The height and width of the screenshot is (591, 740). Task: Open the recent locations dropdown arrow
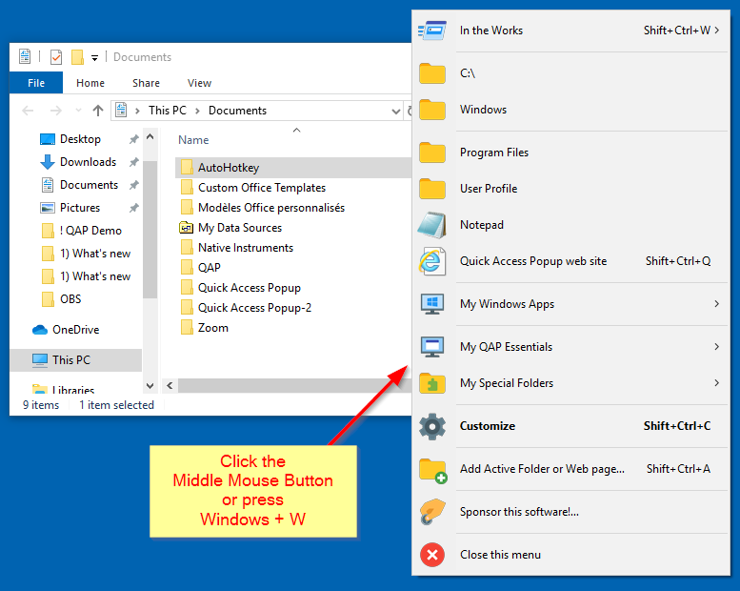tap(78, 111)
